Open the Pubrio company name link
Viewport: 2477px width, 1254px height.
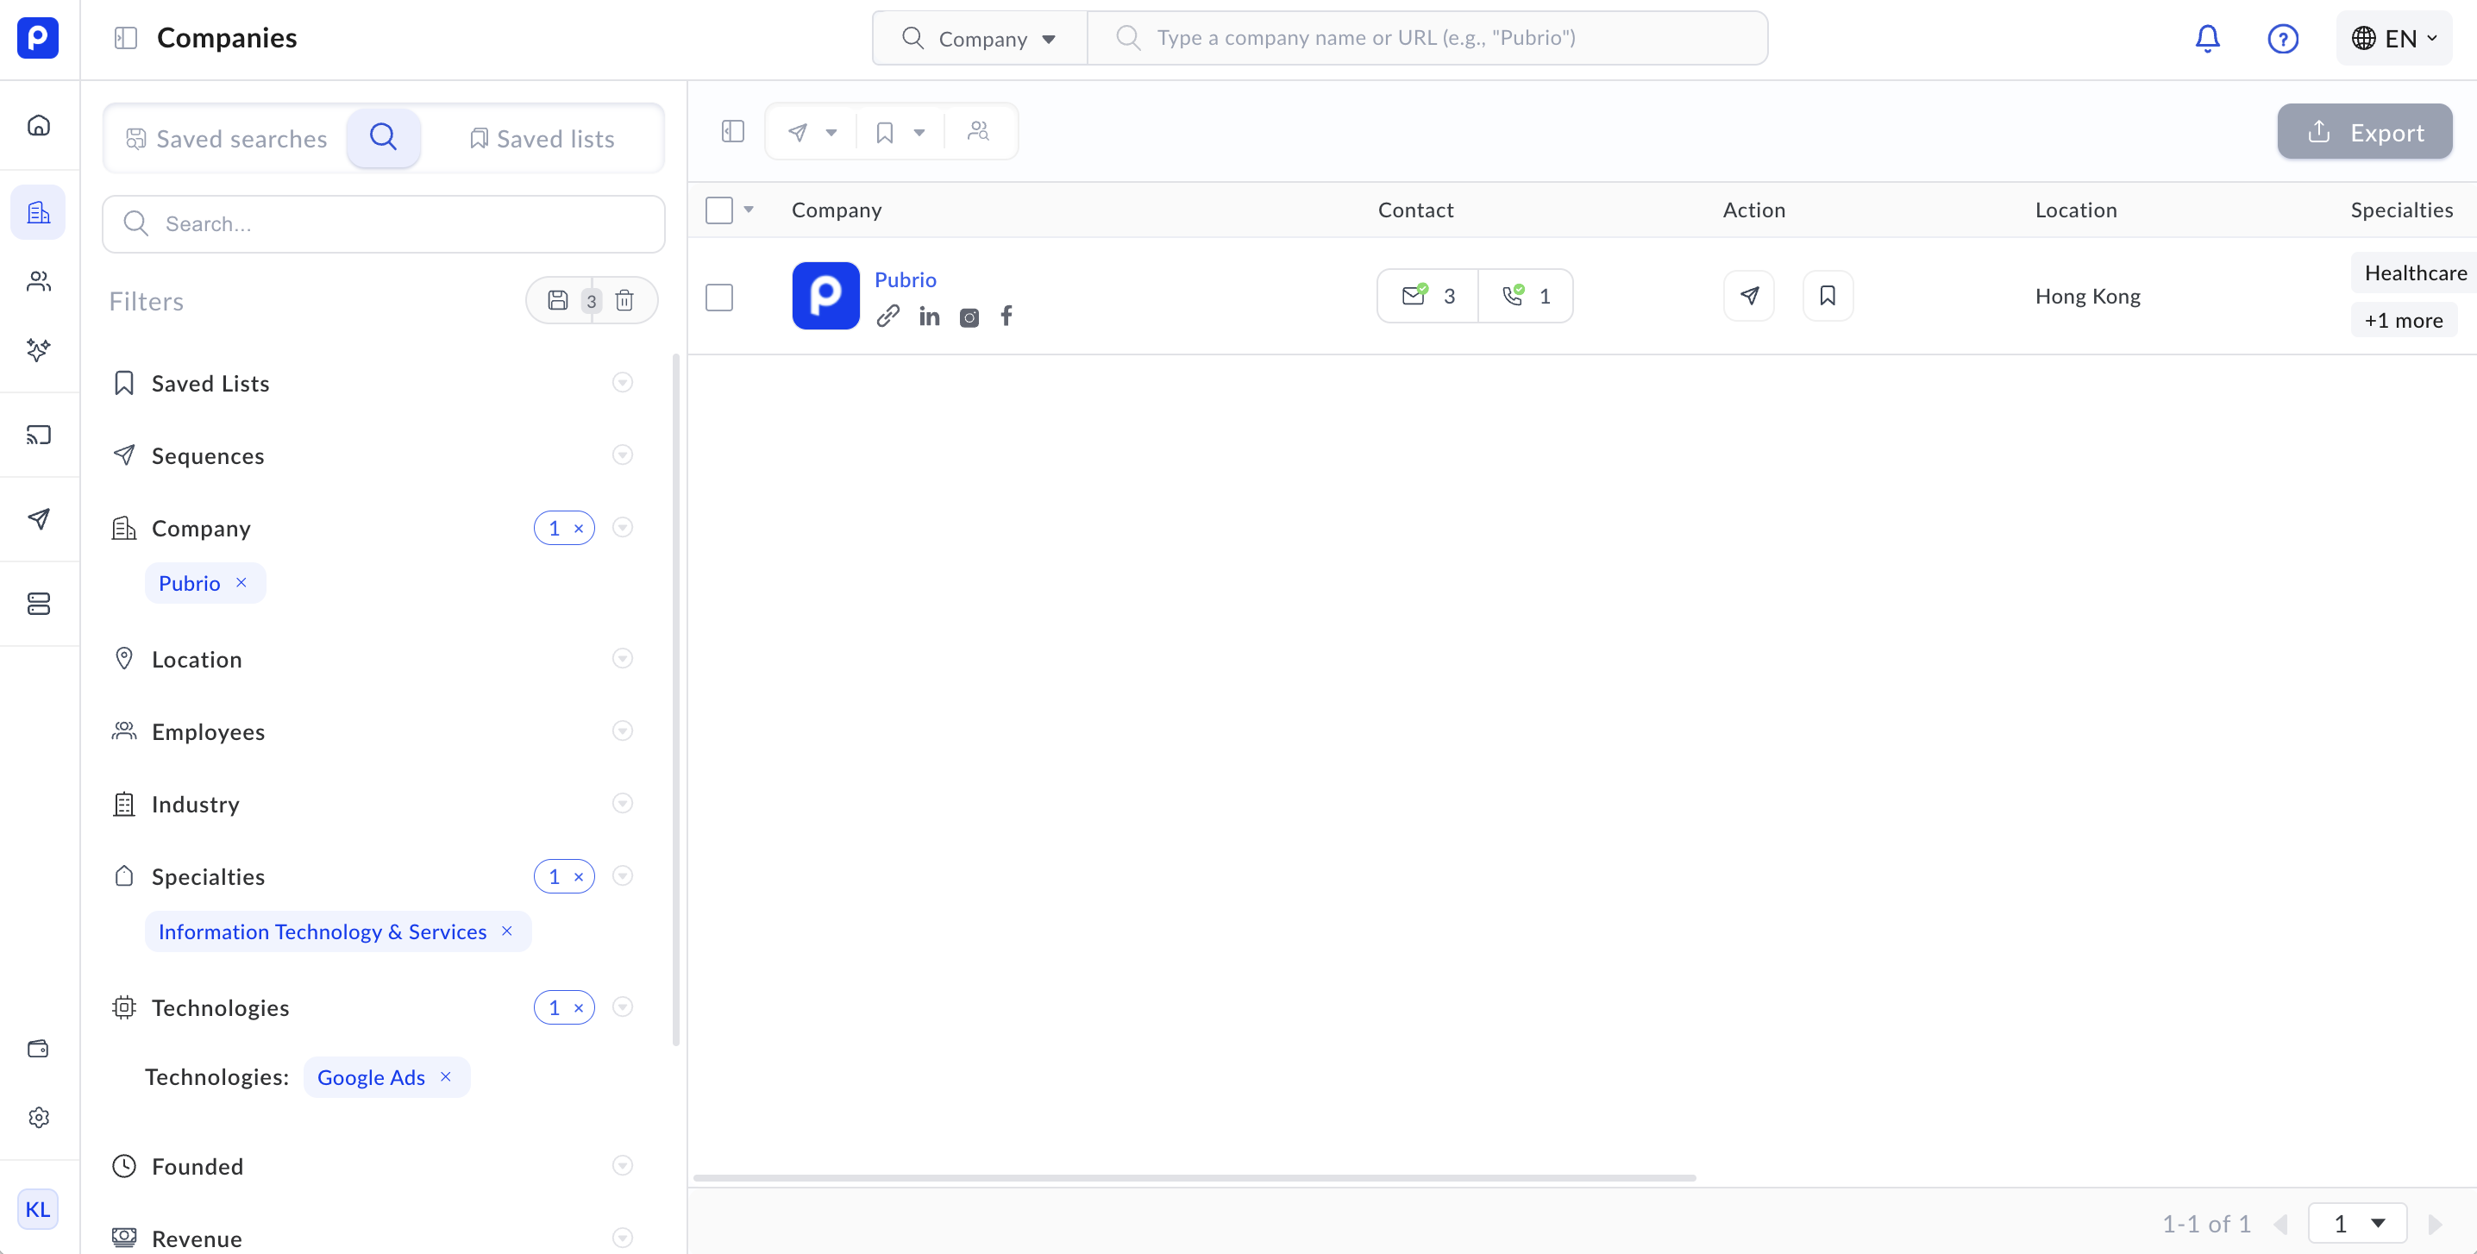pos(905,279)
